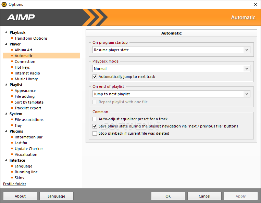Collapse the Player tree section

pos(6,44)
